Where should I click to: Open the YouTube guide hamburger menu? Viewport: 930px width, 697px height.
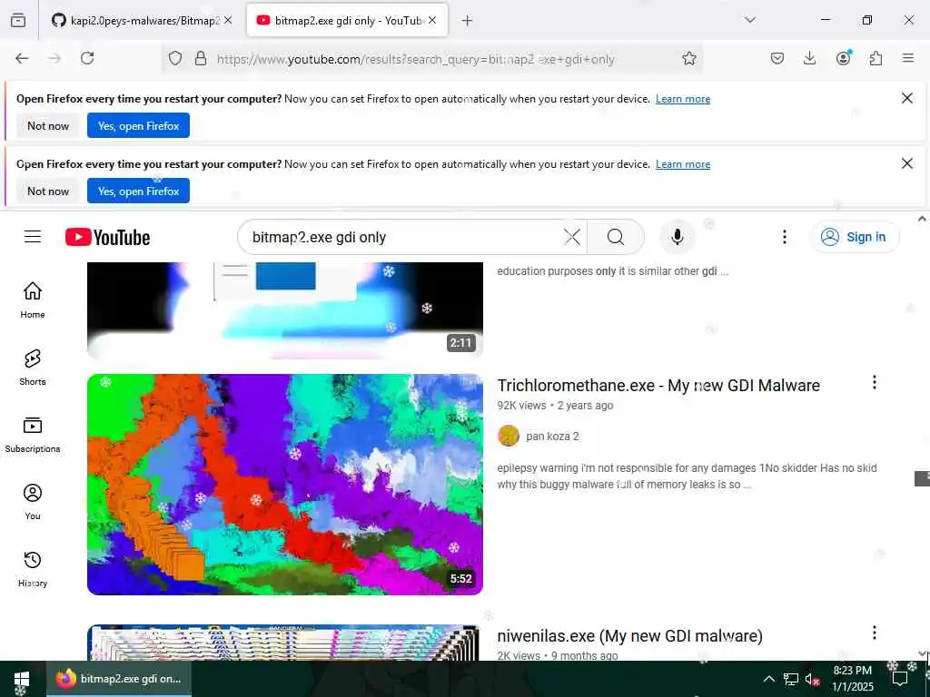33,237
